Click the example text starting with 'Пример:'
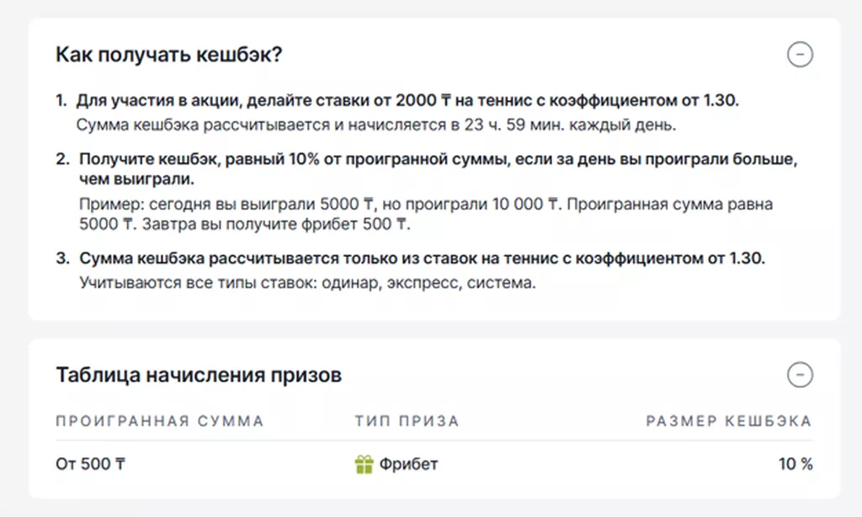This screenshot has height=517, width=862. click(426, 214)
